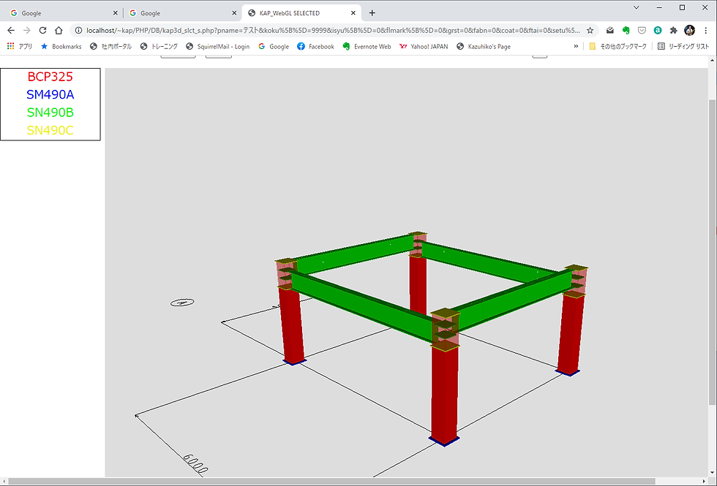The image size is (717, 486).
Task: Click the mail extension icon
Action: tap(610, 31)
